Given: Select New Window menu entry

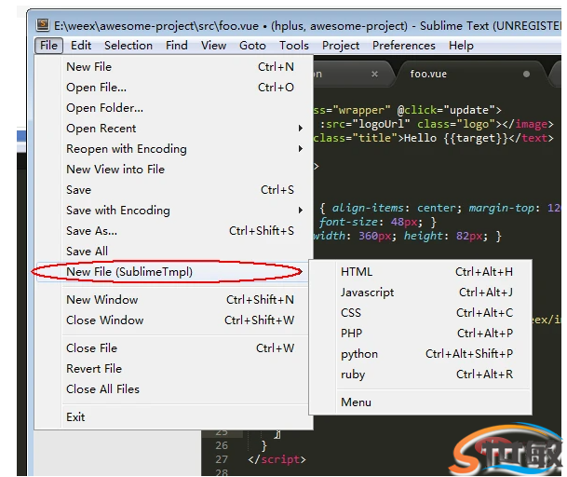Looking at the screenshot, I should (x=173, y=300).
